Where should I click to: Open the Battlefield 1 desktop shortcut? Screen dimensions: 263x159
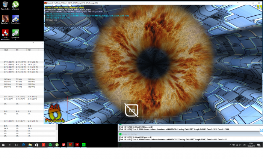tap(5, 19)
